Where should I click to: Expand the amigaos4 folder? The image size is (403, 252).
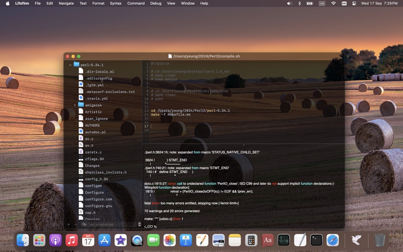[75, 105]
